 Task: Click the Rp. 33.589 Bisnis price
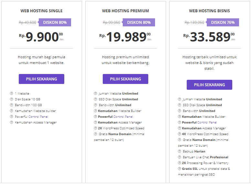209,37
